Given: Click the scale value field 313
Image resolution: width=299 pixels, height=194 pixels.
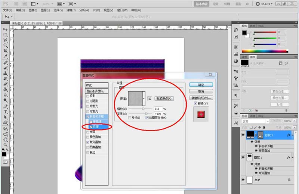Looking at the screenshot, I should [158, 109].
